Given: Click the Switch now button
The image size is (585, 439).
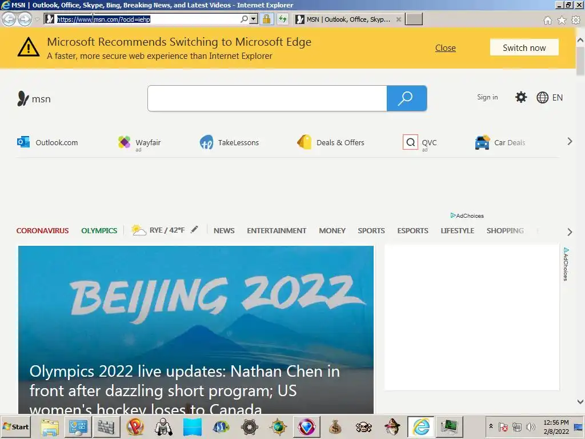Looking at the screenshot, I should click(x=524, y=47).
